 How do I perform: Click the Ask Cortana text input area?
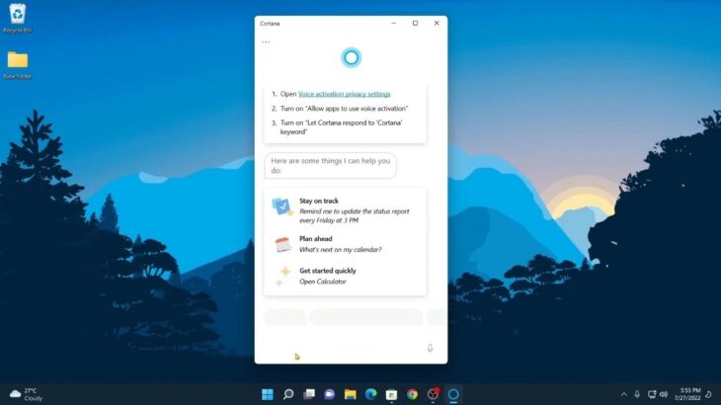343,348
